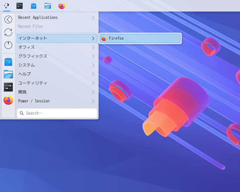
Task: Click the circled left-arrow logout icon
Action: (8, 20)
